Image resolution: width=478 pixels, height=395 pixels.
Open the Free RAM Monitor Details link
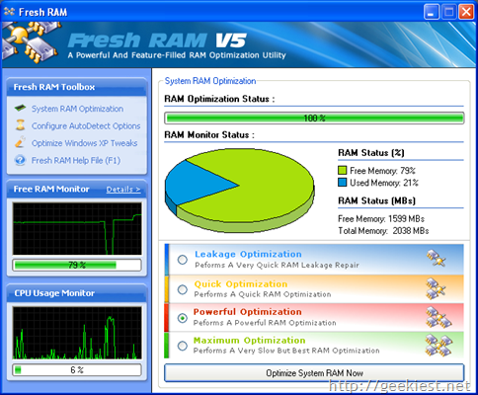click(x=123, y=190)
